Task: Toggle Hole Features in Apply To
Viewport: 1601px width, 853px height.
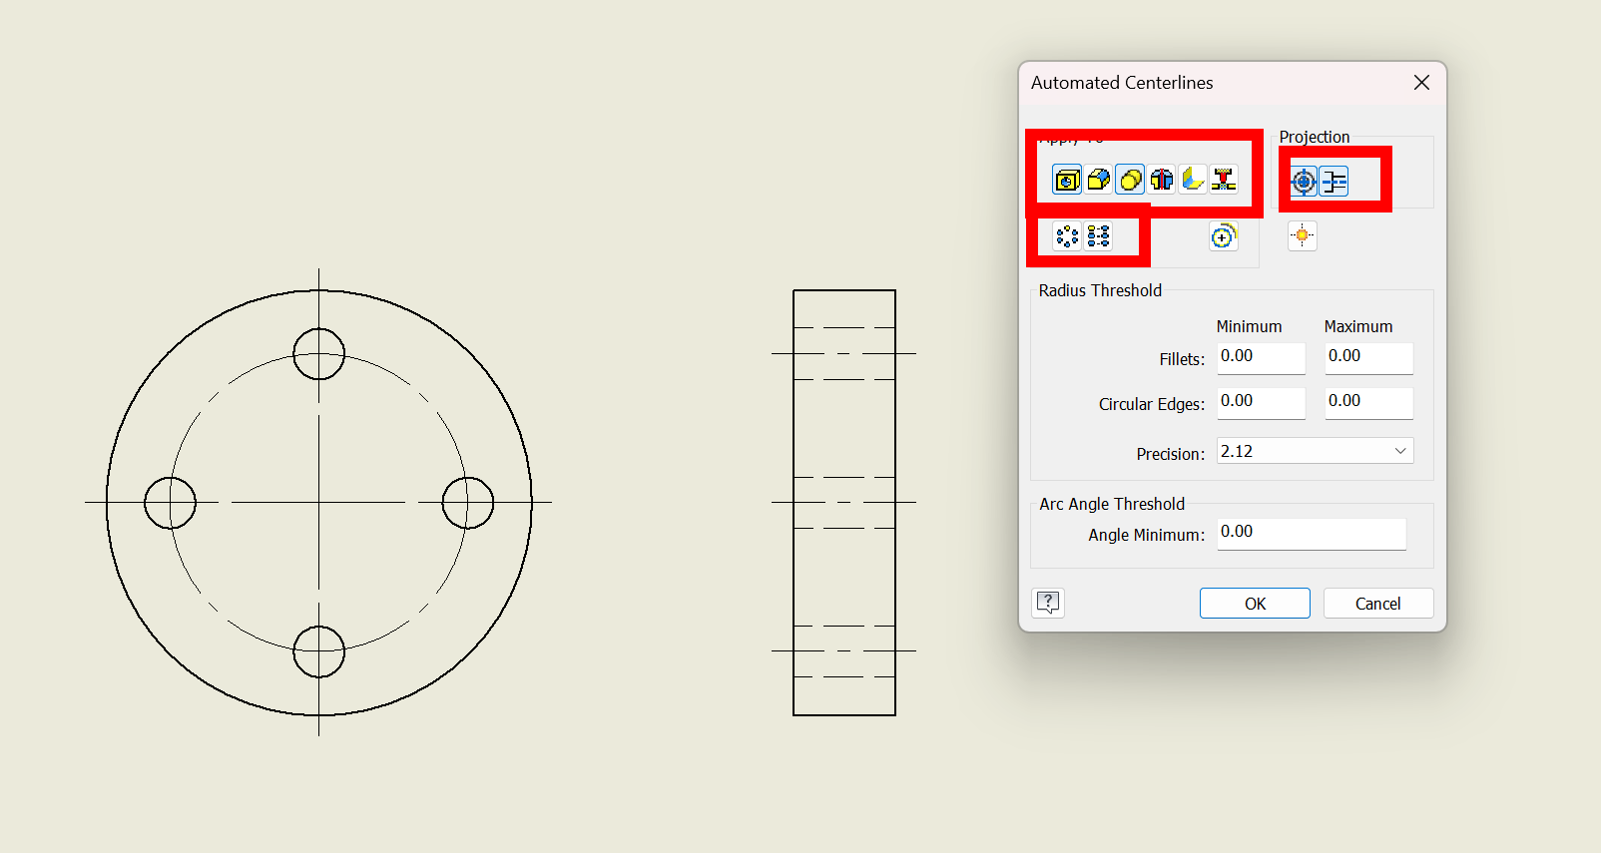Action: point(1067,180)
